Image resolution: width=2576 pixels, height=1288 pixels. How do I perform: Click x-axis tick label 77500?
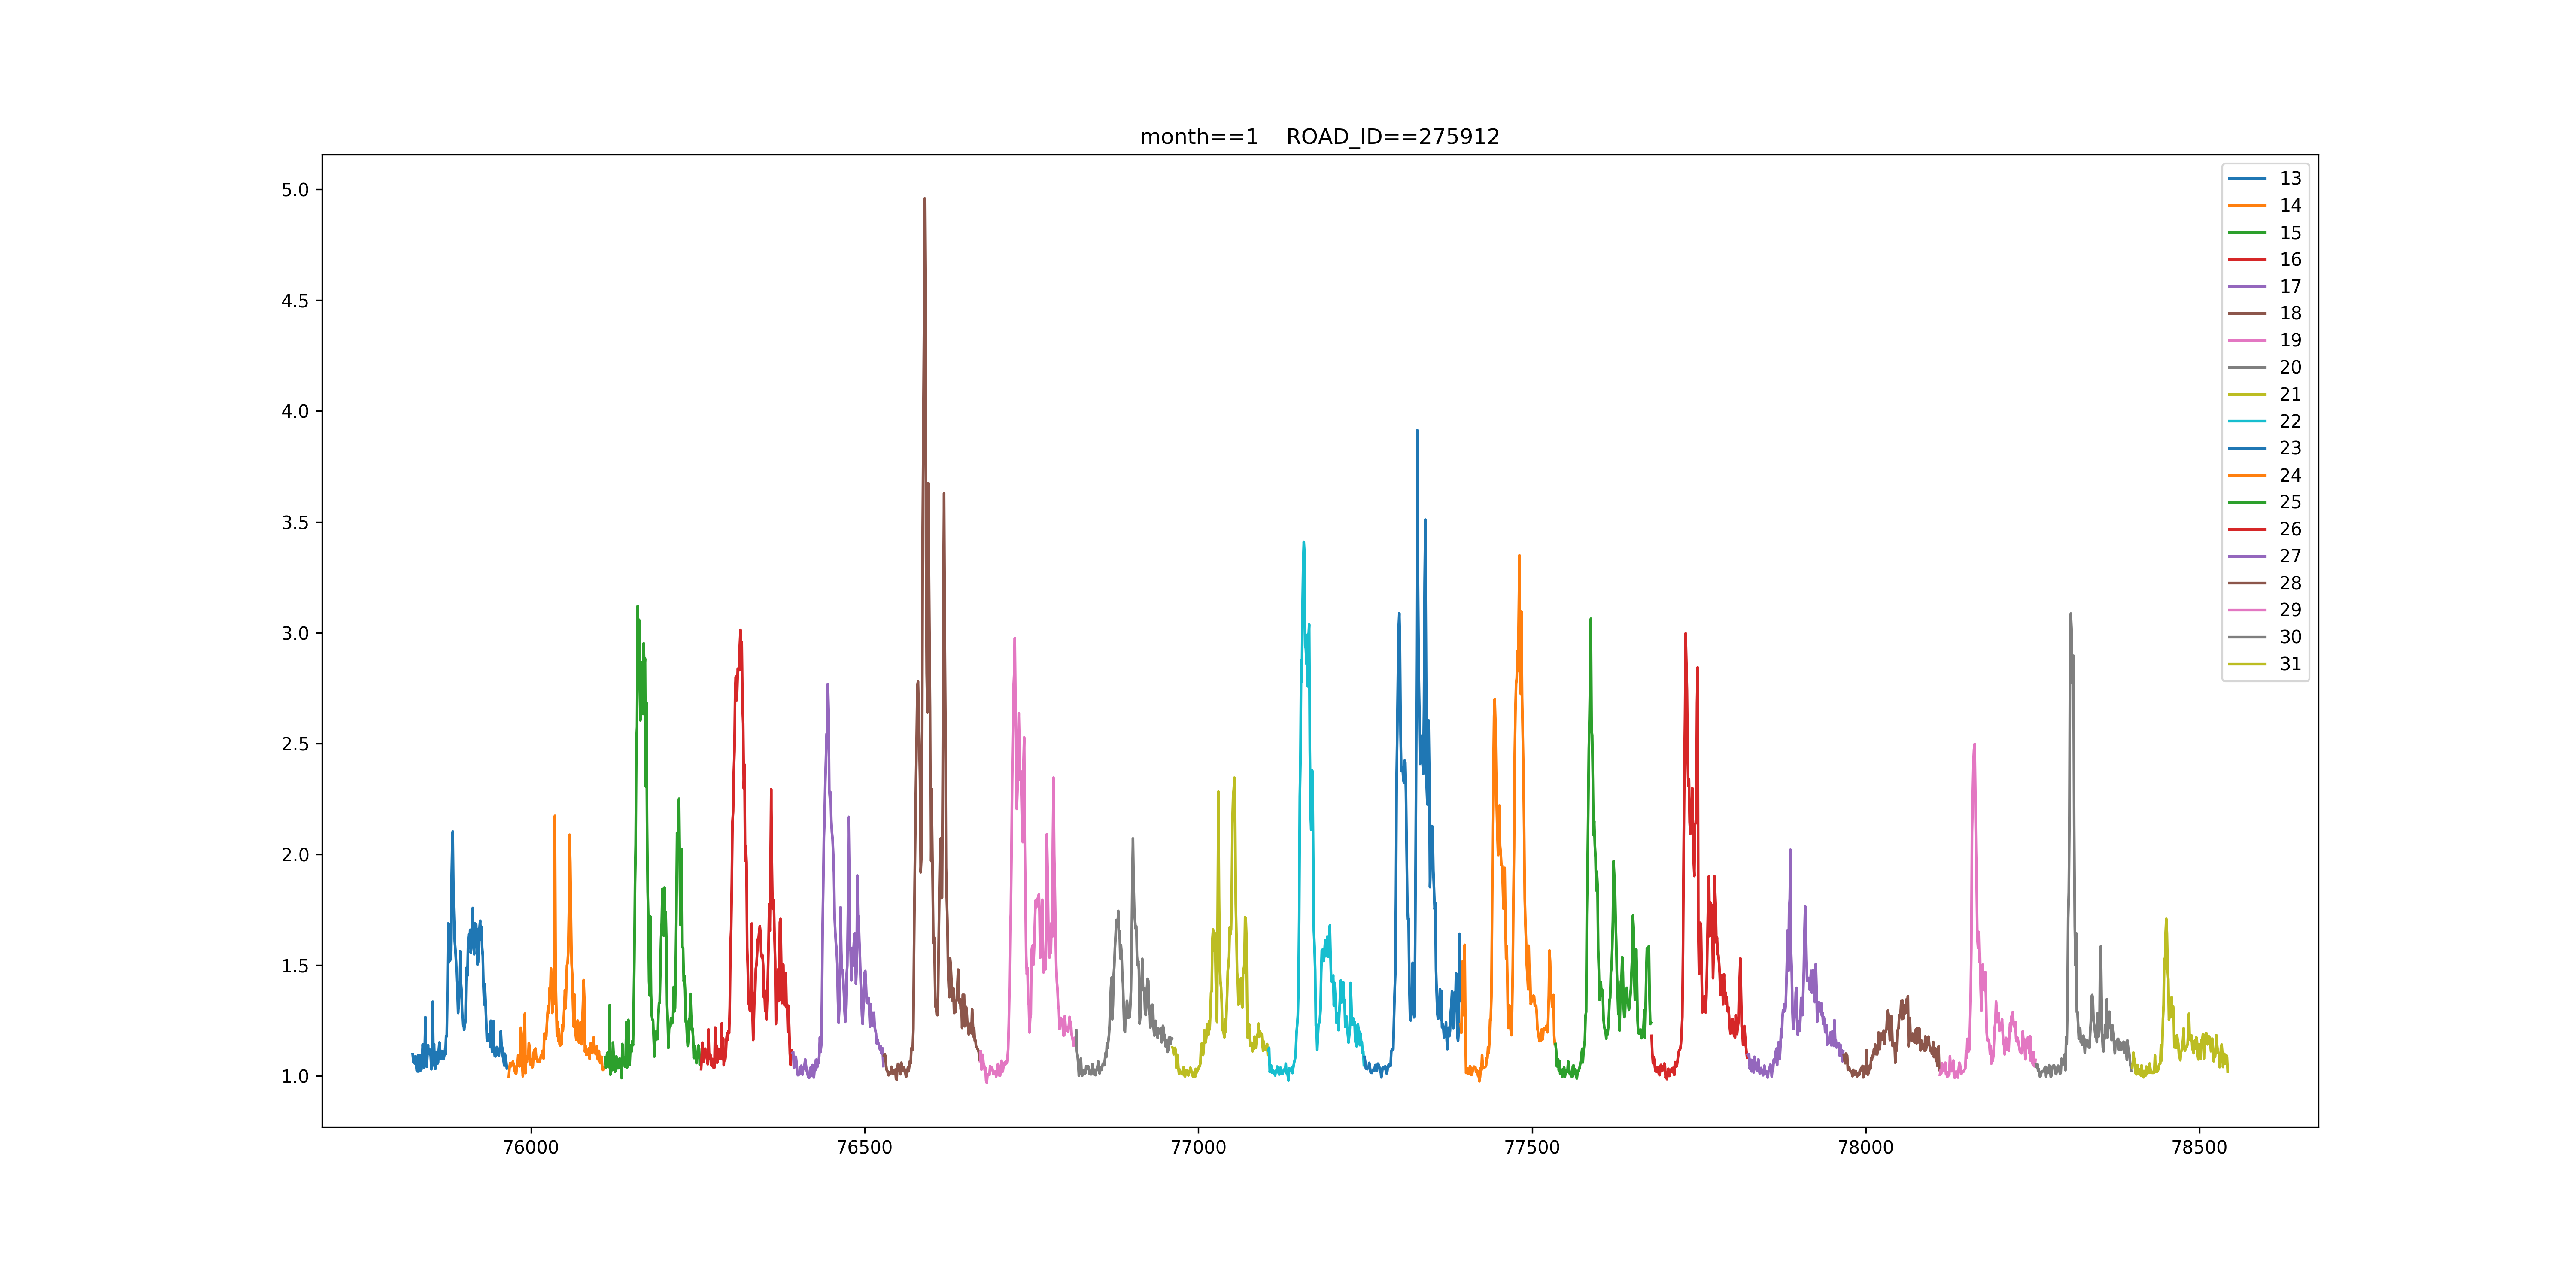[x=1532, y=1148]
